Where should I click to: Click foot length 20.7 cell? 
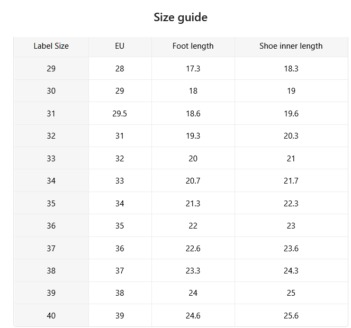click(x=193, y=181)
